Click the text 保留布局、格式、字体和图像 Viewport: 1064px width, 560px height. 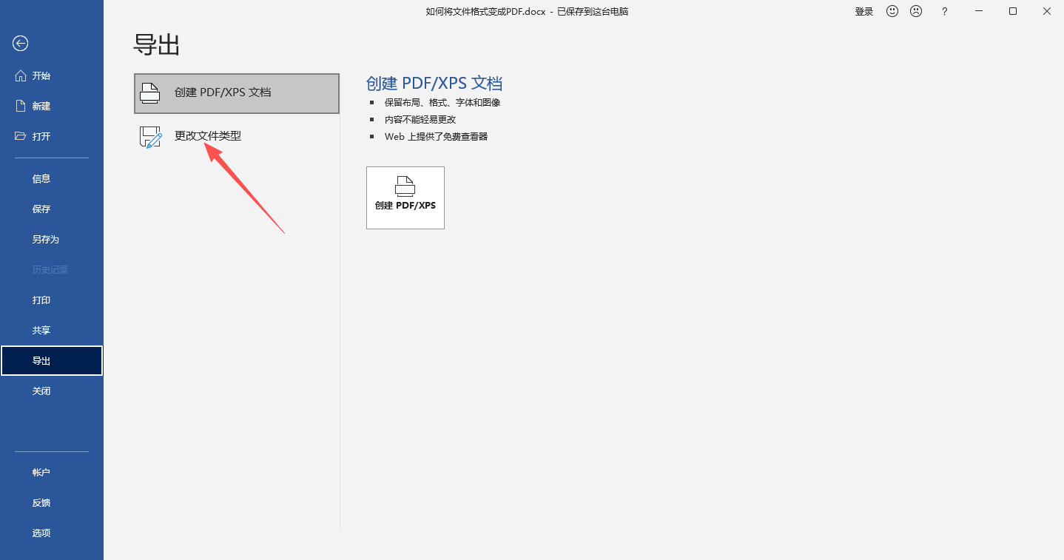click(442, 103)
